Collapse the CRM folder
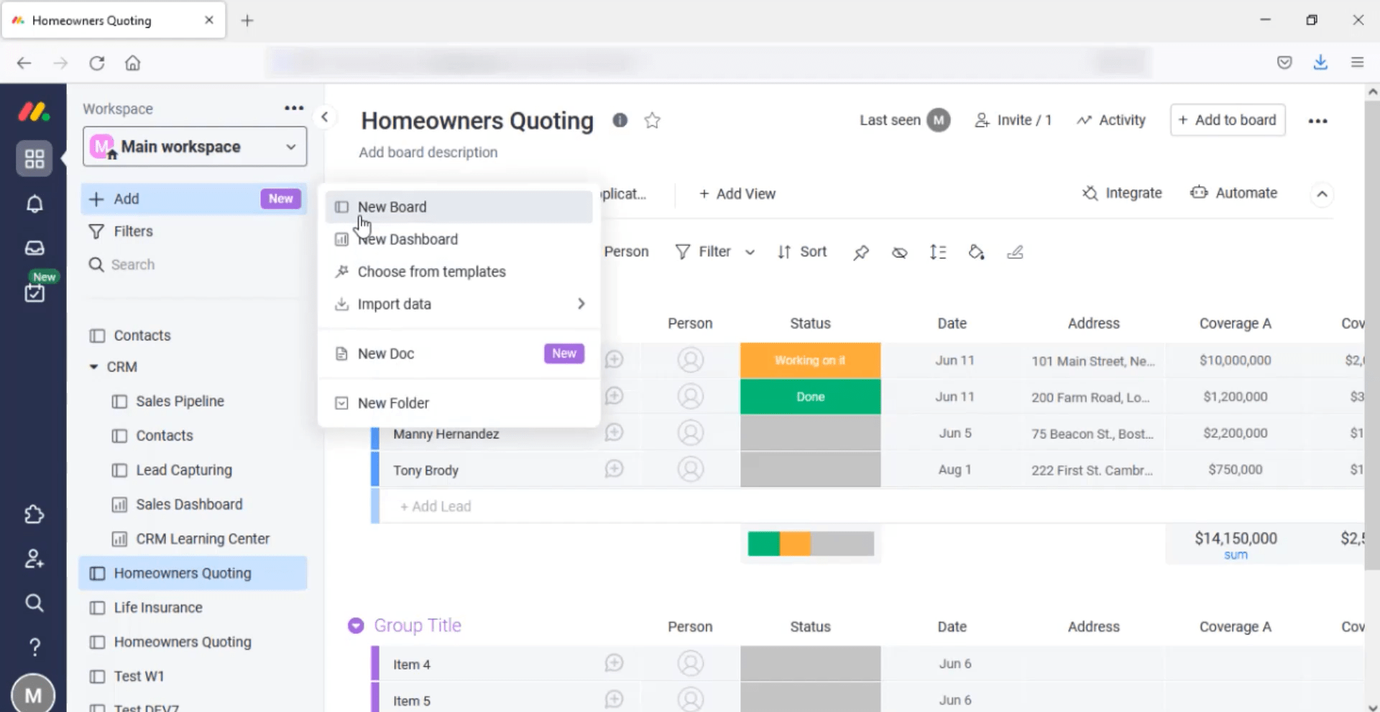This screenshot has width=1380, height=712. (93, 366)
